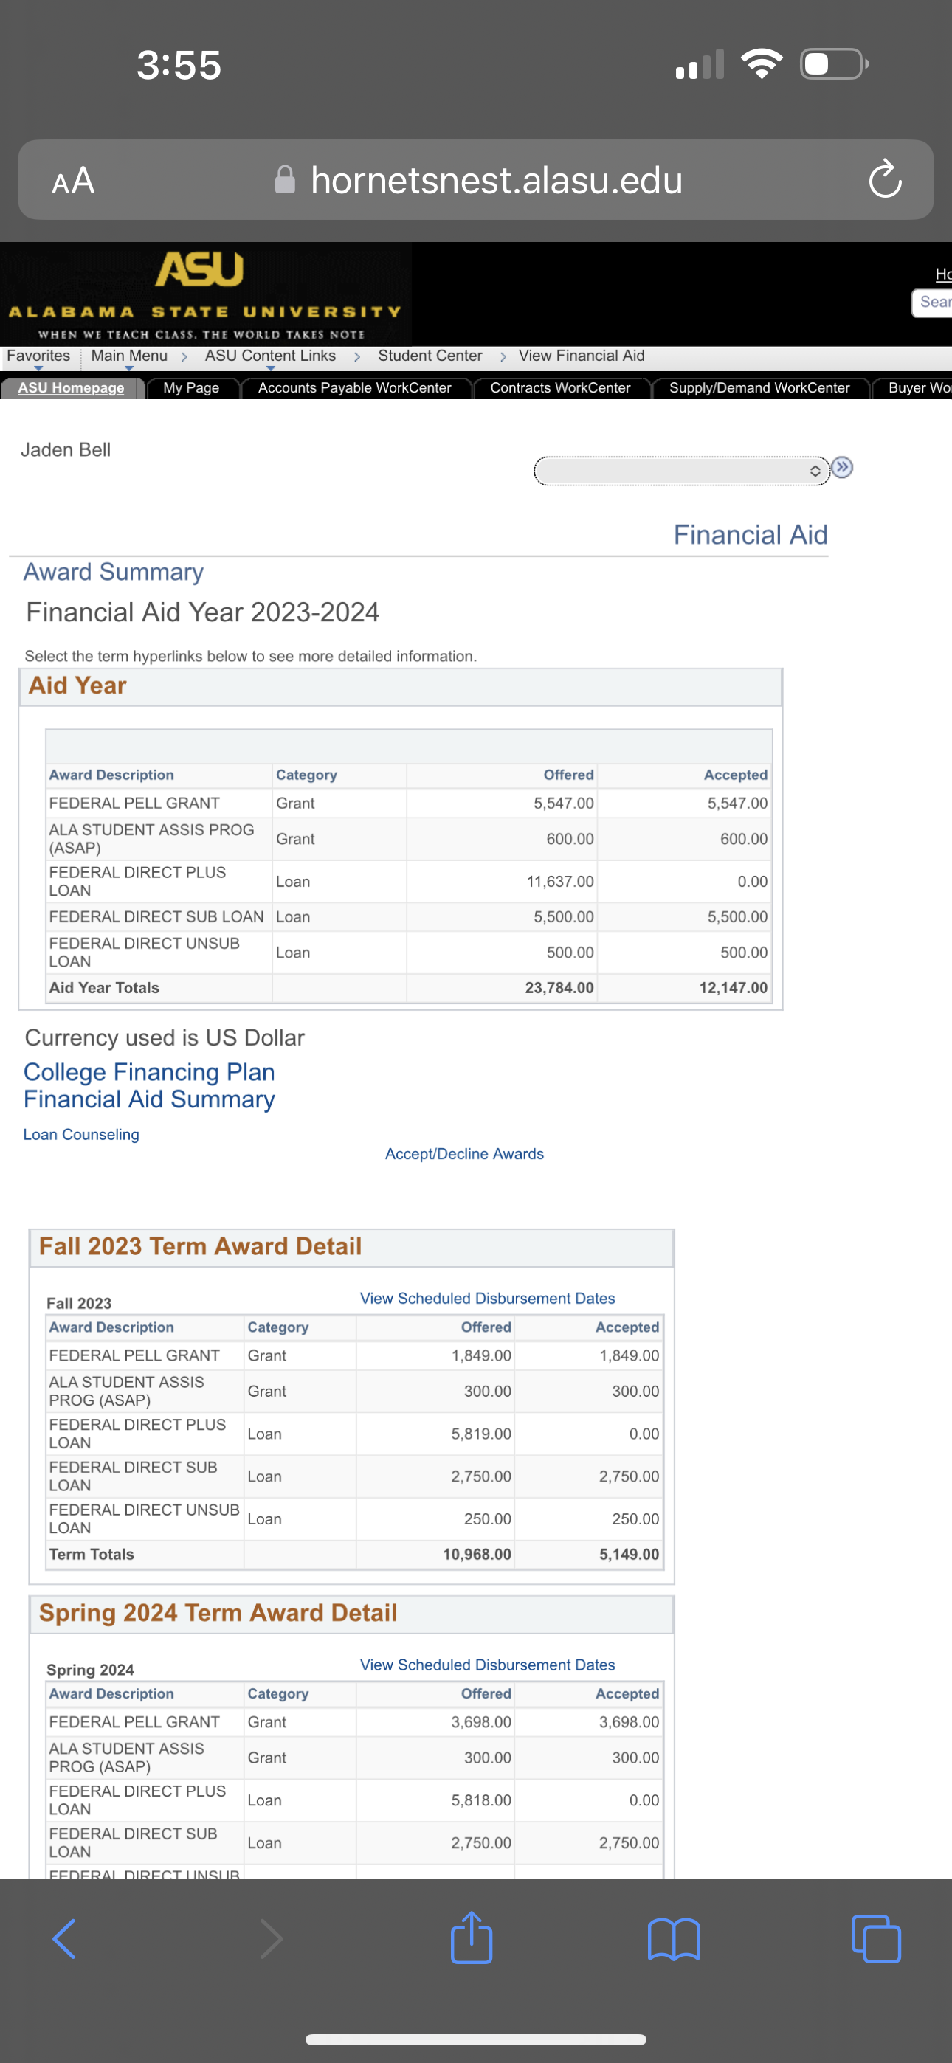Image resolution: width=952 pixels, height=2063 pixels.
Task: Expand the Main Menu dropdown
Action: (129, 356)
